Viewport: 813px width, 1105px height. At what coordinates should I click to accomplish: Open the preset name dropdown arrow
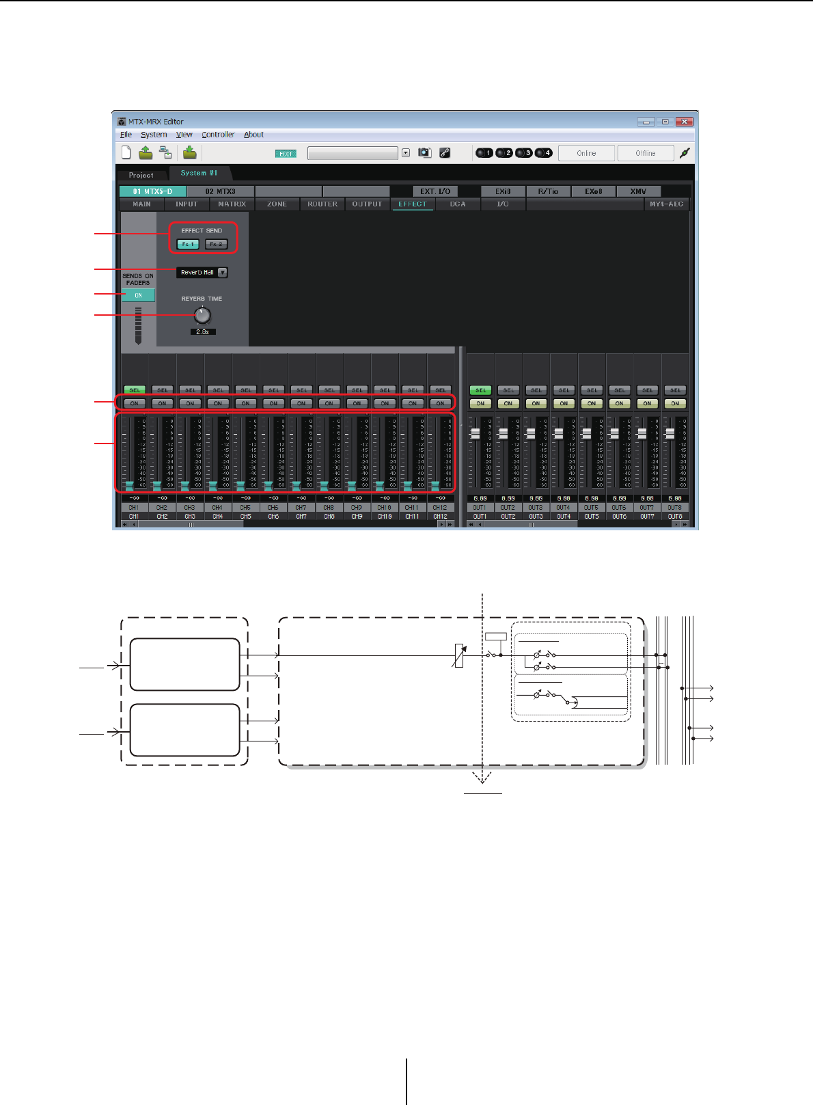pos(406,153)
